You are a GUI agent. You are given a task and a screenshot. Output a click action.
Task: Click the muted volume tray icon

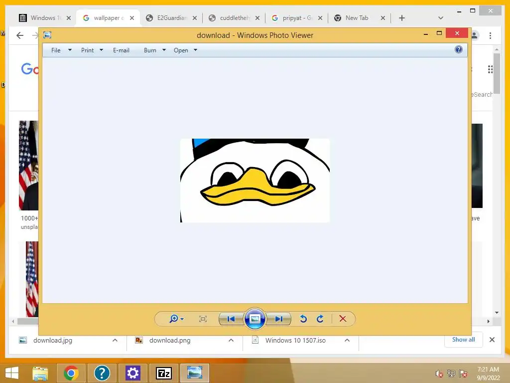coord(439,374)
